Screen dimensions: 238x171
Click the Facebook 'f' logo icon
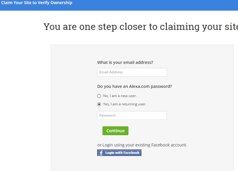pos(101,153)
